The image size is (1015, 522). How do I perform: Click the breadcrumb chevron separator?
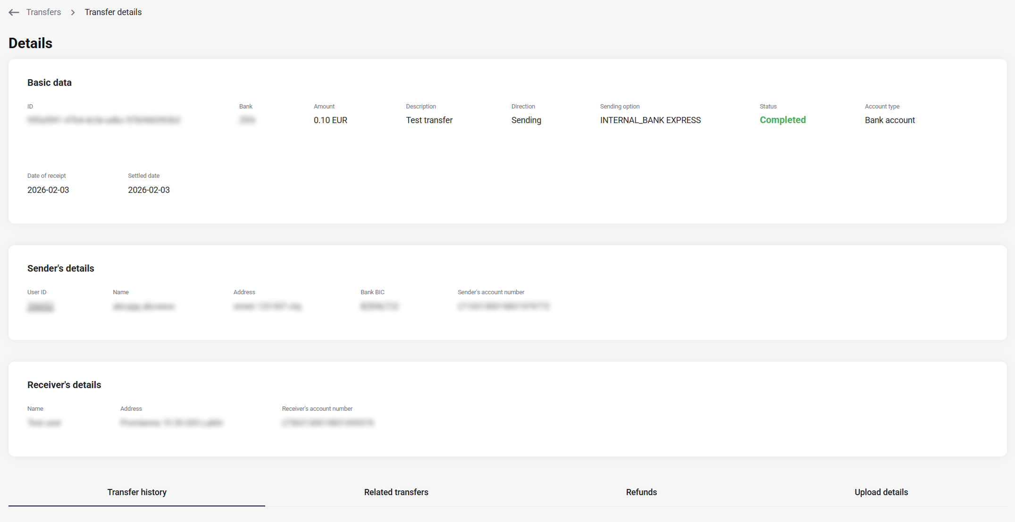73,12
